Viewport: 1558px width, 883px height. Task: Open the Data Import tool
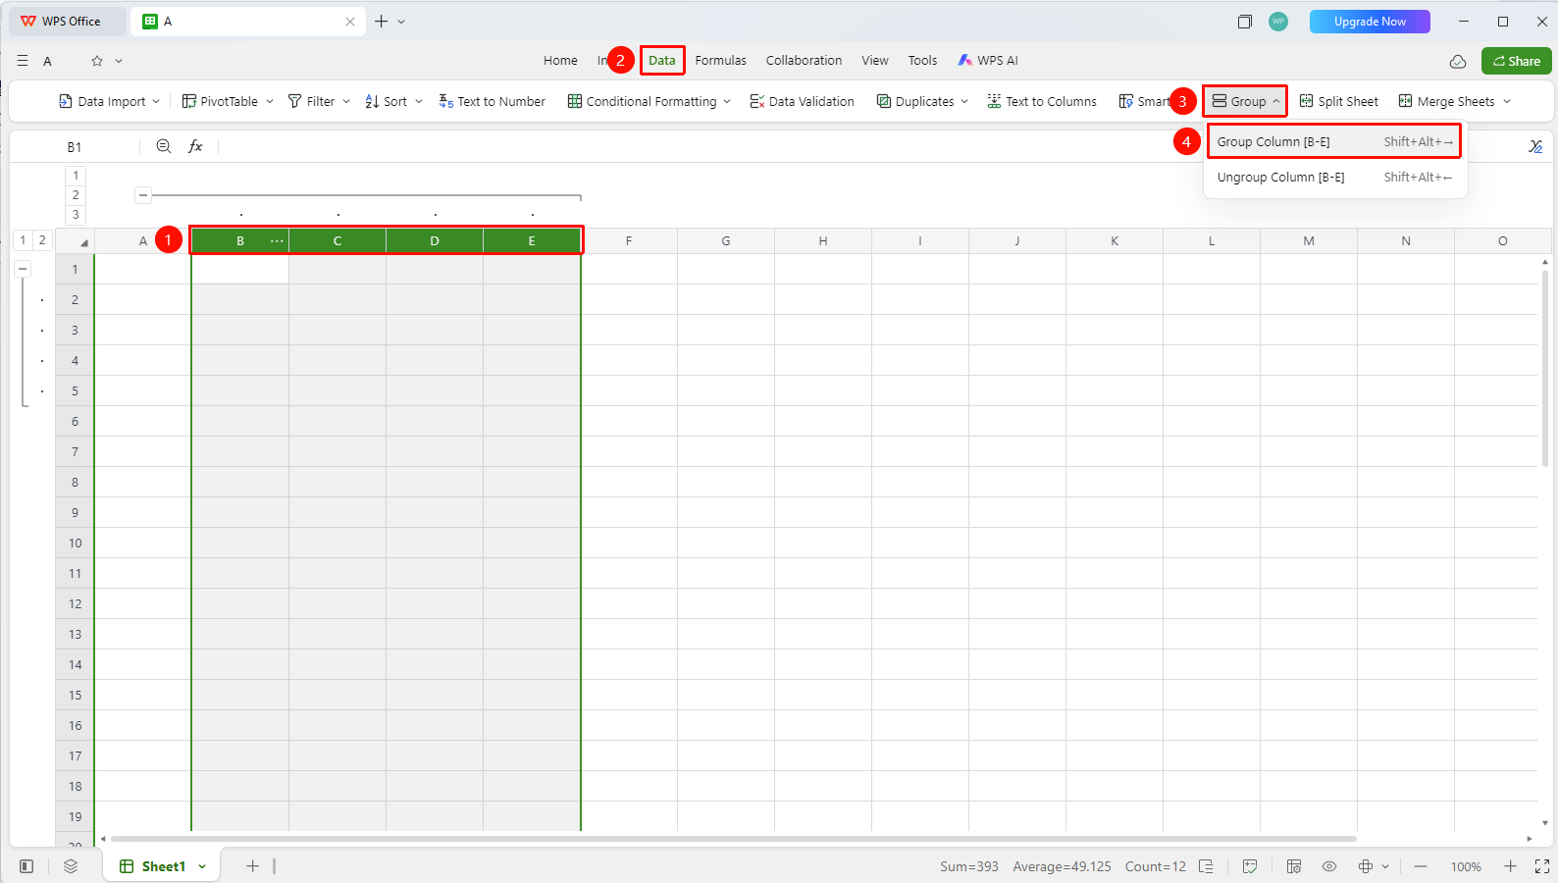(109, 101)
